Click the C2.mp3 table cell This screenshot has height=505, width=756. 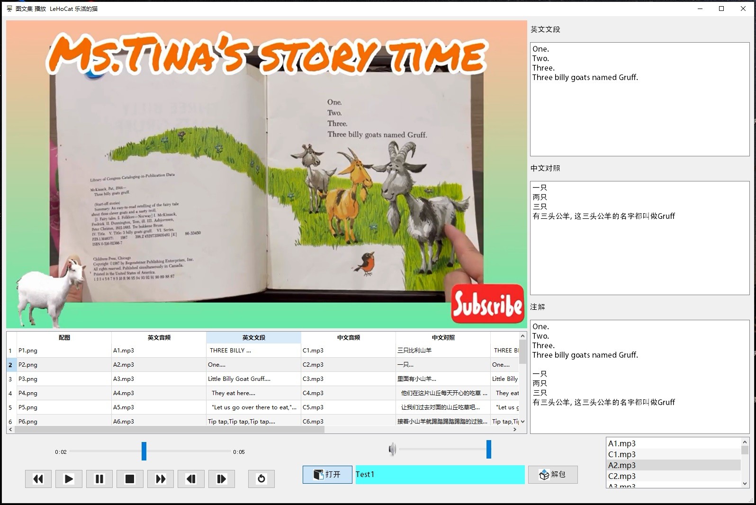(x=348, y=365)
